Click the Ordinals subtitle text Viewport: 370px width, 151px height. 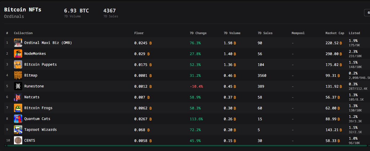click(14, 17)
